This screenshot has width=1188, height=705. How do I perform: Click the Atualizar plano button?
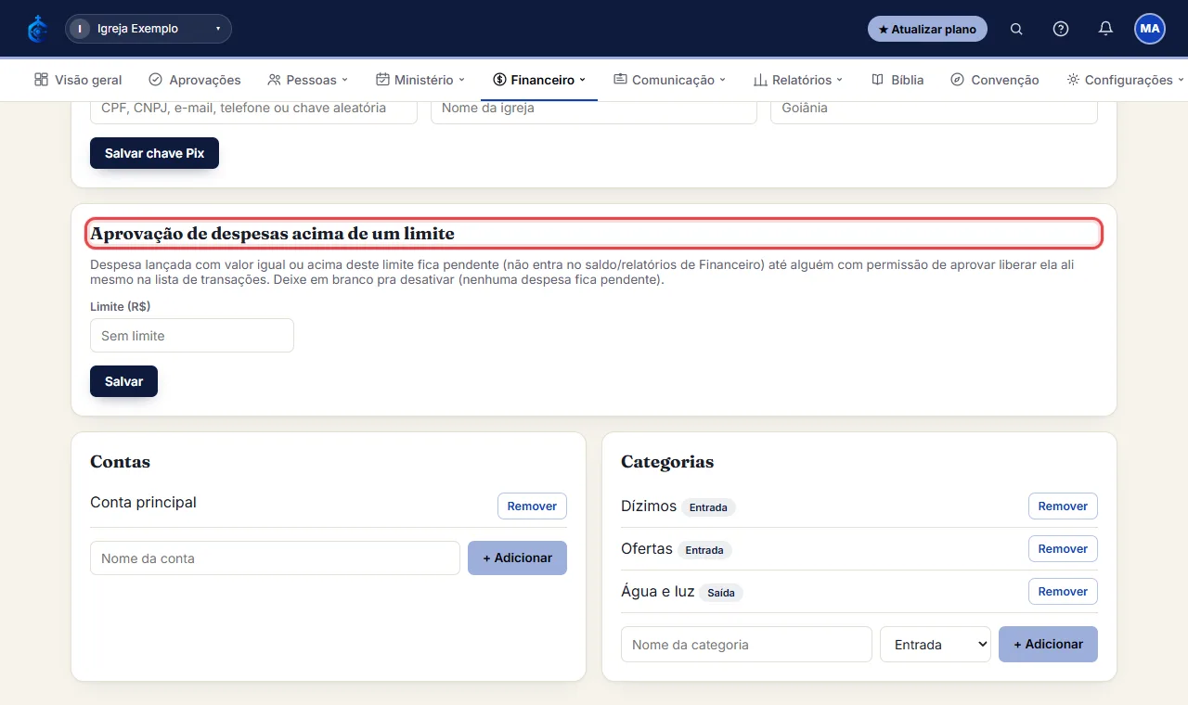927,29
